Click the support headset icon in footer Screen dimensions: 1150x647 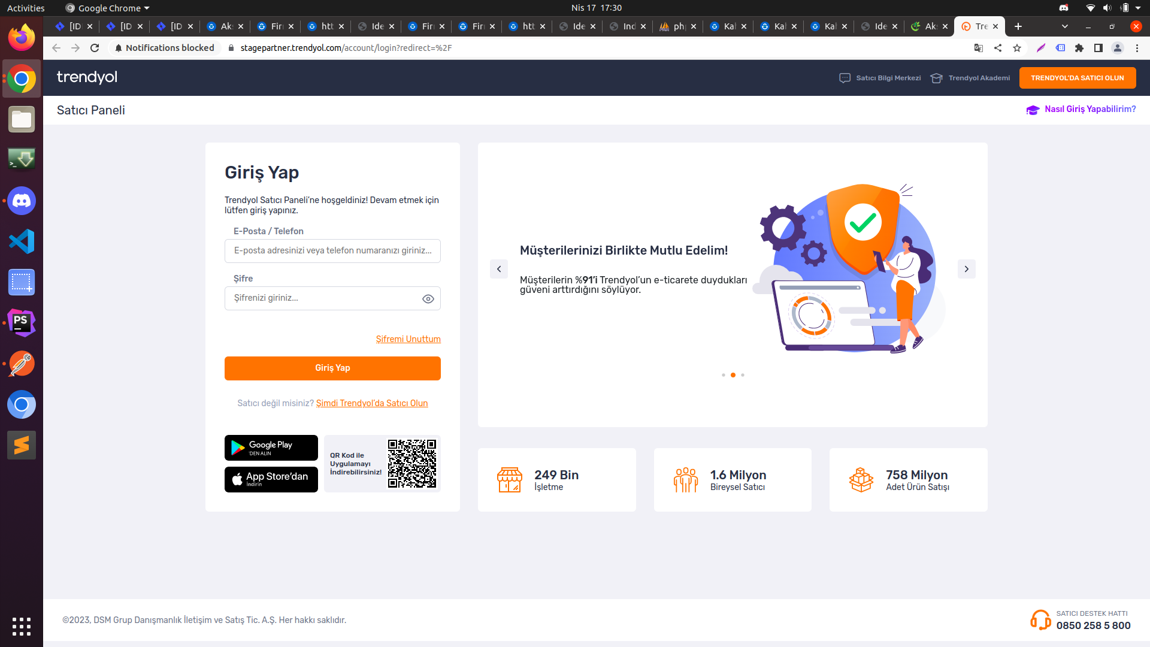click(x=1040, y=620)
